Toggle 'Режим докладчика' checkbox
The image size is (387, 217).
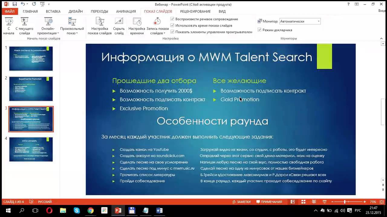(259, 30)
